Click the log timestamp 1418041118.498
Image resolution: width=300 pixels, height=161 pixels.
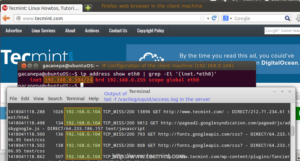coord(26,123)
